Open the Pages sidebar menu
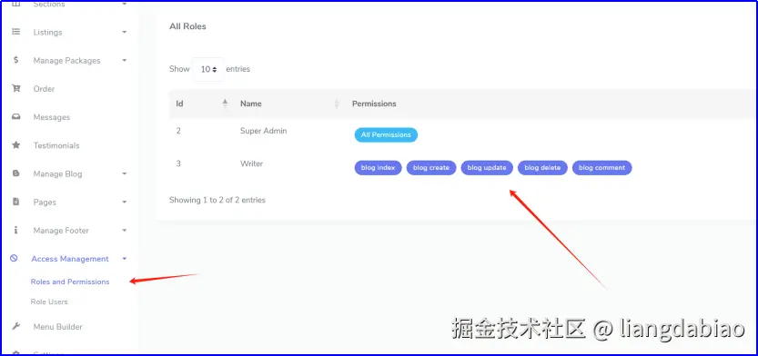This screenshot has width=758, height=356. click(x=45, y=203)
